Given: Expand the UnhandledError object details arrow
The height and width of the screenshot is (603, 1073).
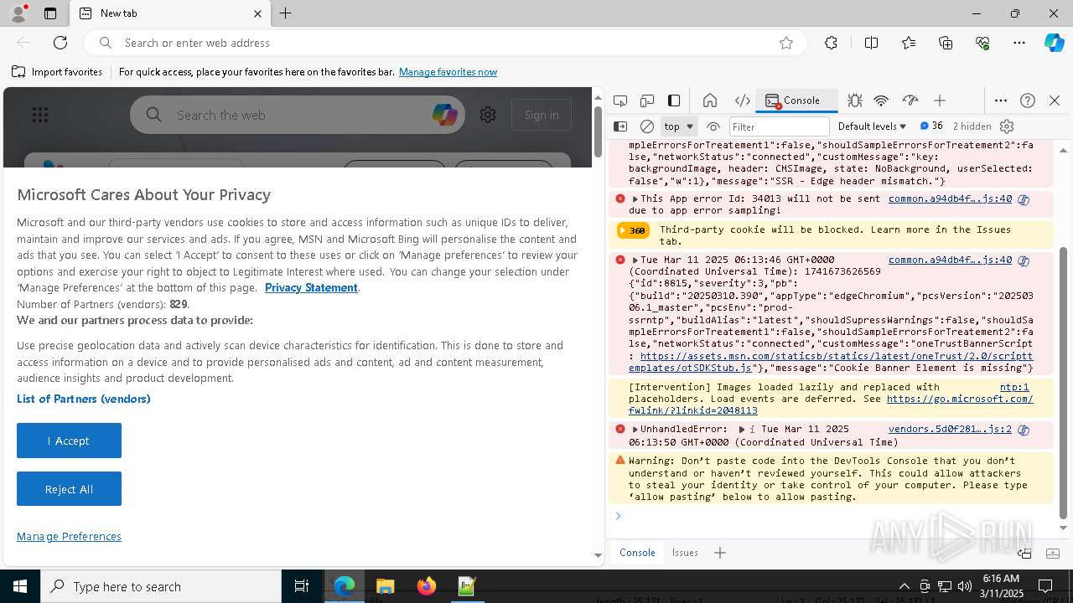Looking at the screenshot, I should click(742, 430).
